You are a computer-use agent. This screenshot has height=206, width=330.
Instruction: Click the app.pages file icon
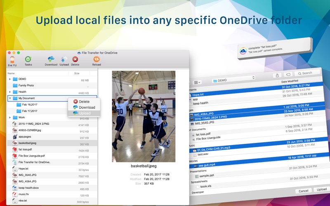[15, 137]
